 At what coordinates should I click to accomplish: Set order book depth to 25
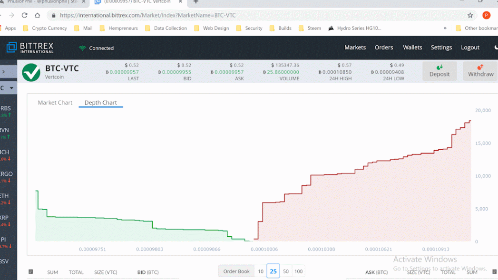[273, 271]
